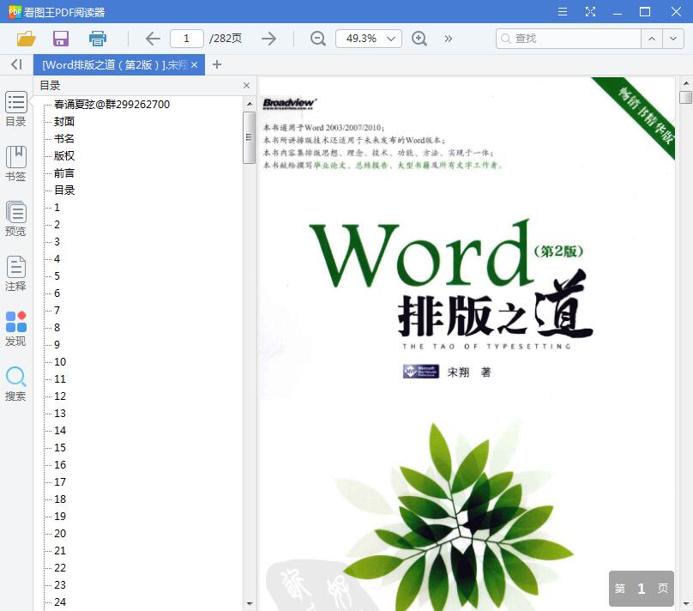The width and height of the screenshot is (693, 611).
Task: Open chapter 12 in outline
Action: pyautogui.click(x=60, y=396)
